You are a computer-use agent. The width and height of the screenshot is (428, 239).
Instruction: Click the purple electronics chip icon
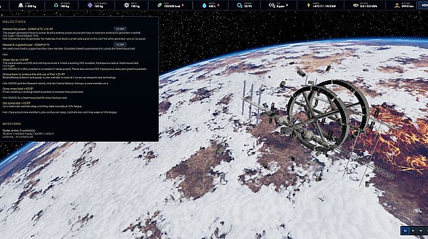pos(90,5)
